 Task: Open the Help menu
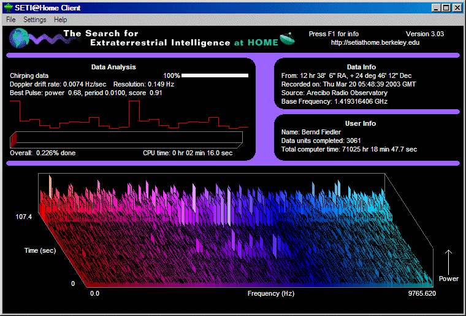point(60,20)
